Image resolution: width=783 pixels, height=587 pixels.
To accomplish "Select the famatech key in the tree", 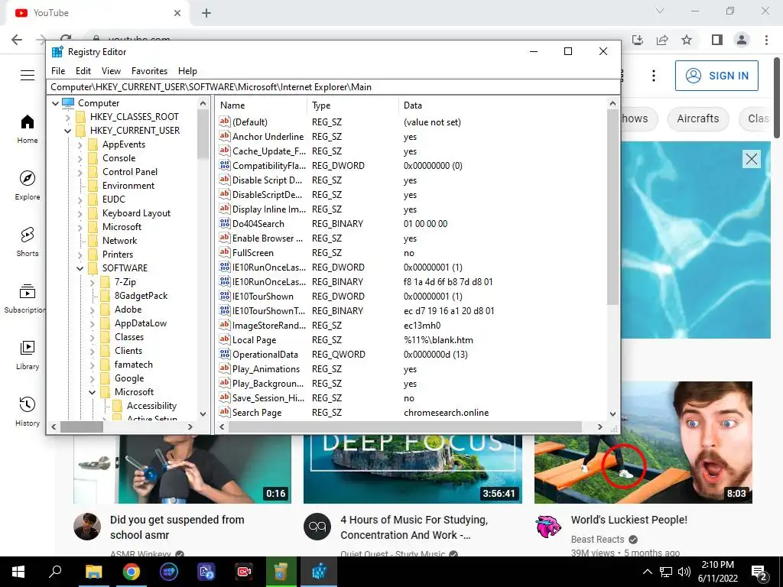I will pyautogui.click(x=133, y=365).
